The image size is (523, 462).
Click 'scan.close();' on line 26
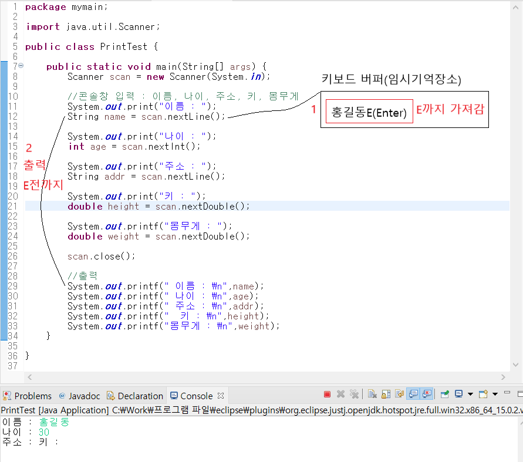101,256
